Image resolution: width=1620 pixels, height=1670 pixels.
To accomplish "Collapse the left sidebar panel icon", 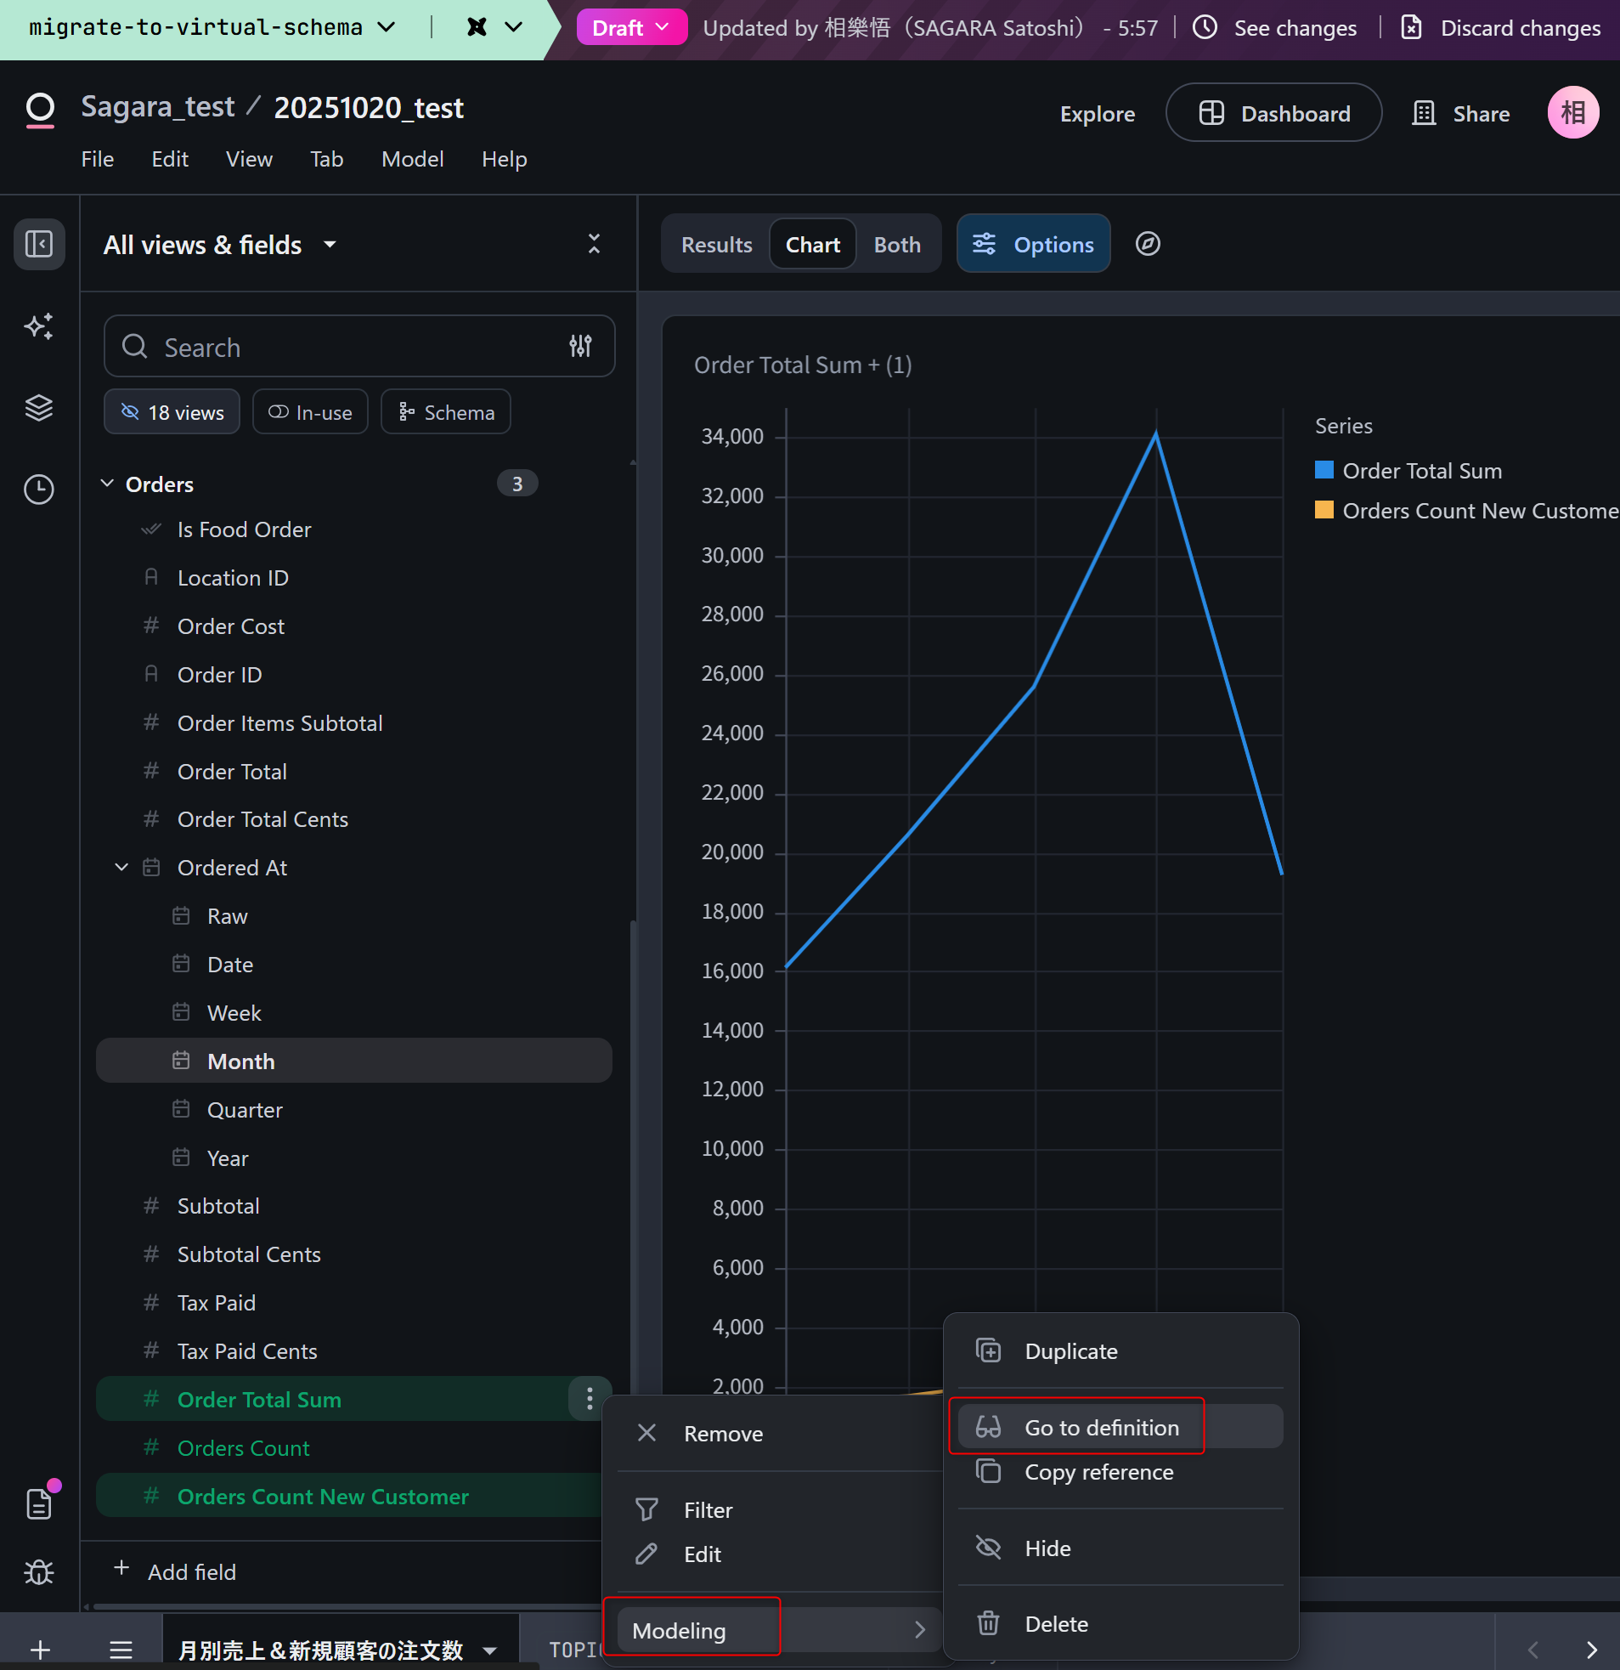I will tap(39, 245).
